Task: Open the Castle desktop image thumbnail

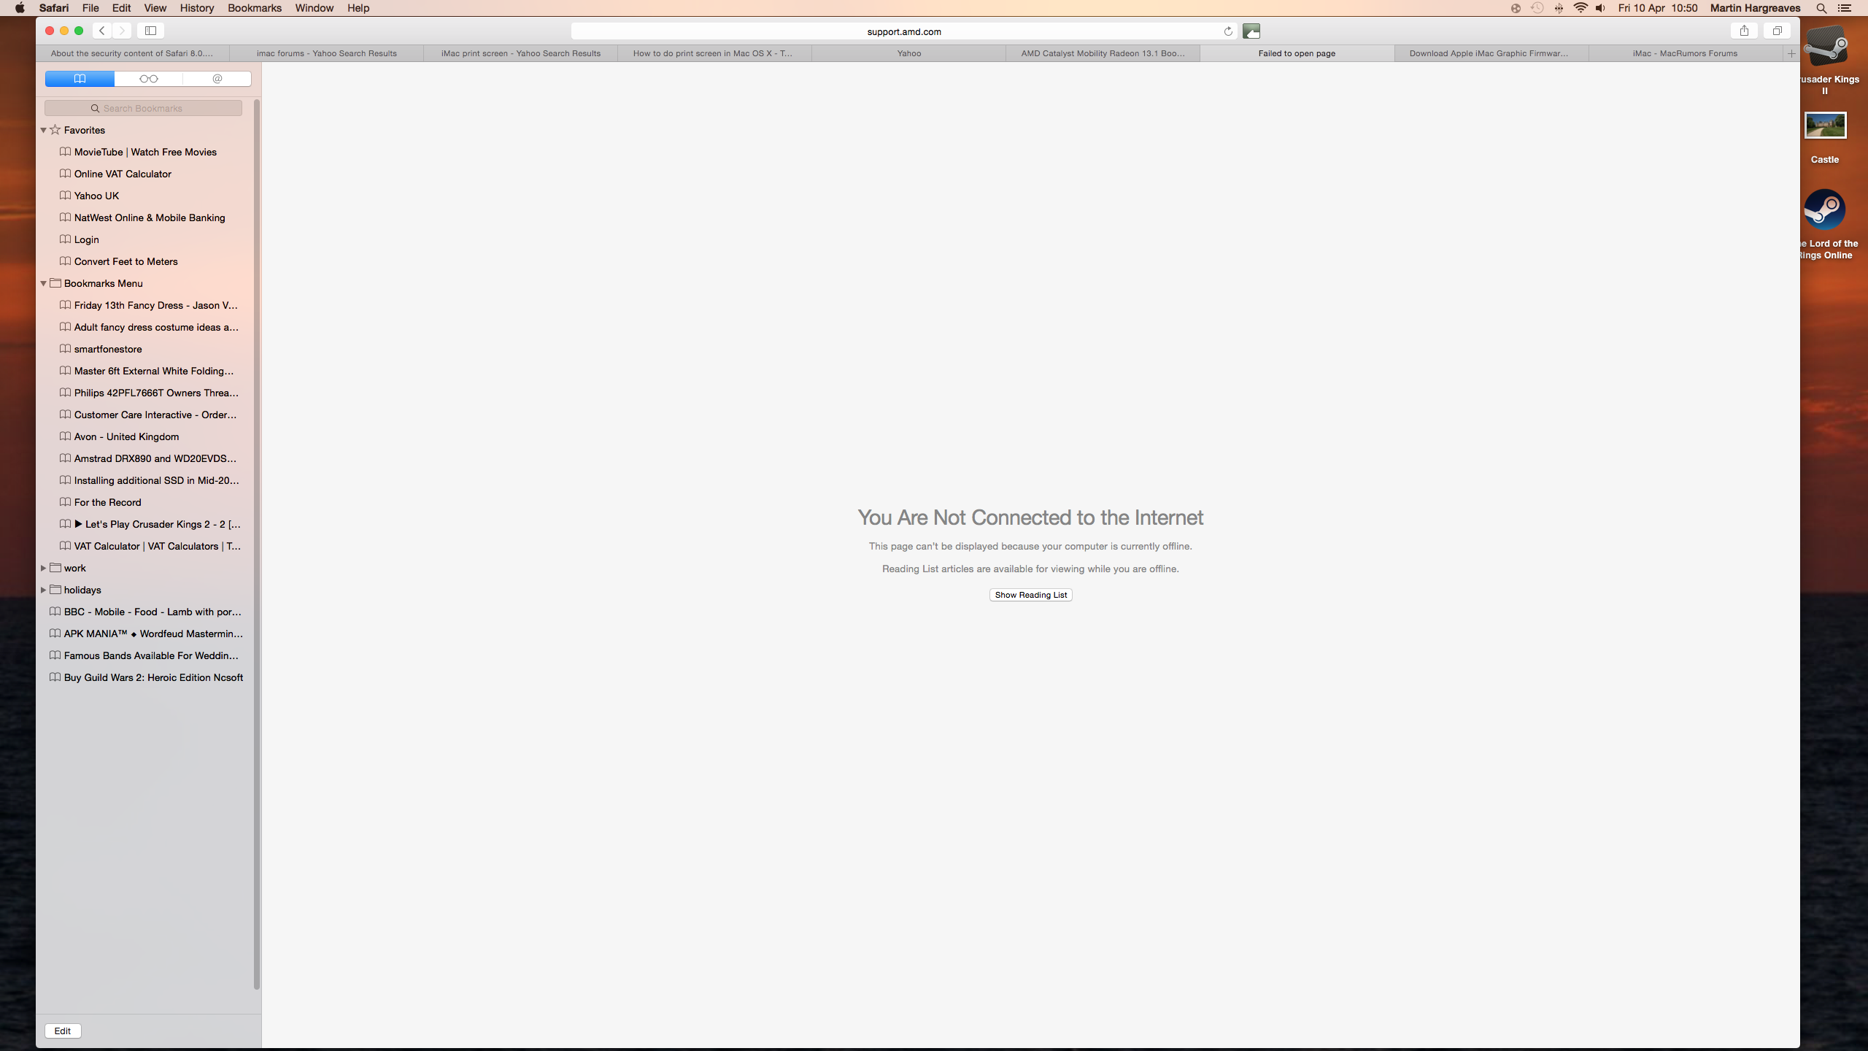Action: 1825,126
